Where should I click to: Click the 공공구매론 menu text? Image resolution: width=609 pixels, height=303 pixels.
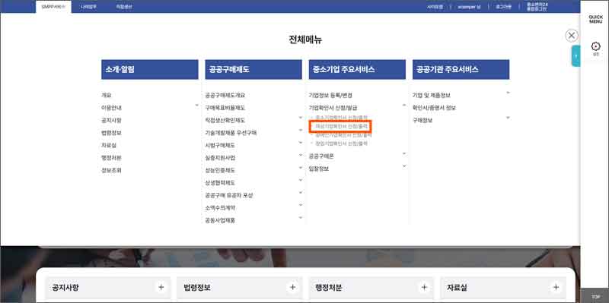pos(321,156)
